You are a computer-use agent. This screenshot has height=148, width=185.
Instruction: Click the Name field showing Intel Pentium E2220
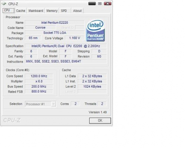[x=54, y=23]
